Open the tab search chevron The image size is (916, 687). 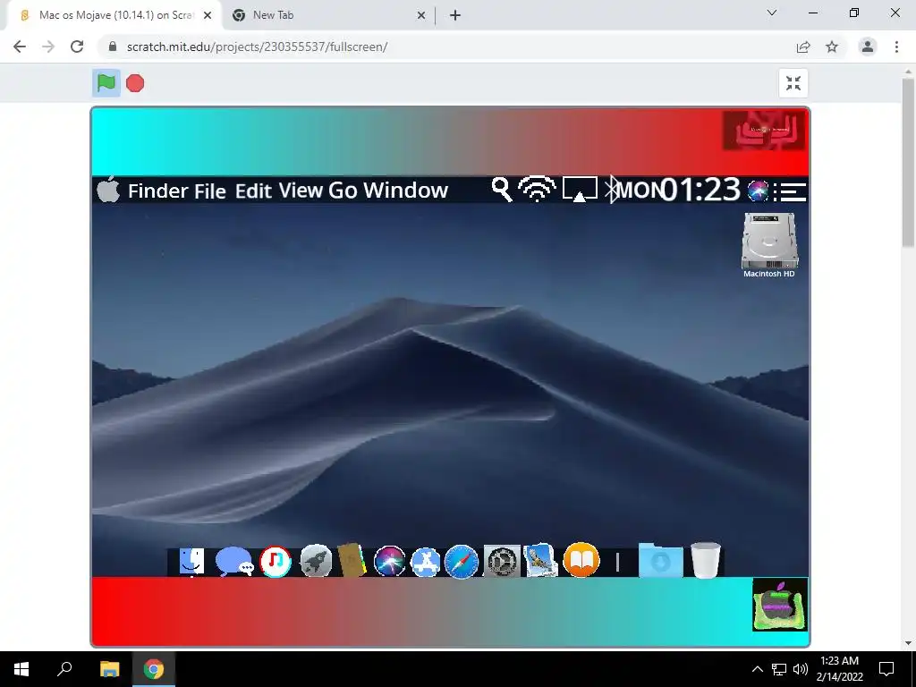coord(772,13)
